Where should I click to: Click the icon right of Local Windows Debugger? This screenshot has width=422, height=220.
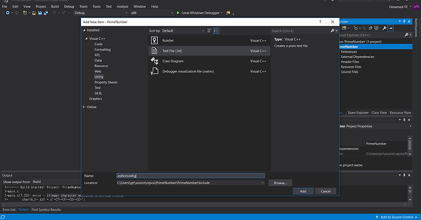click(228, 13)
